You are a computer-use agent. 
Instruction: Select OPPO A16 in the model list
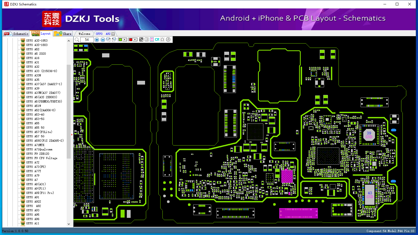click(33, 58)
